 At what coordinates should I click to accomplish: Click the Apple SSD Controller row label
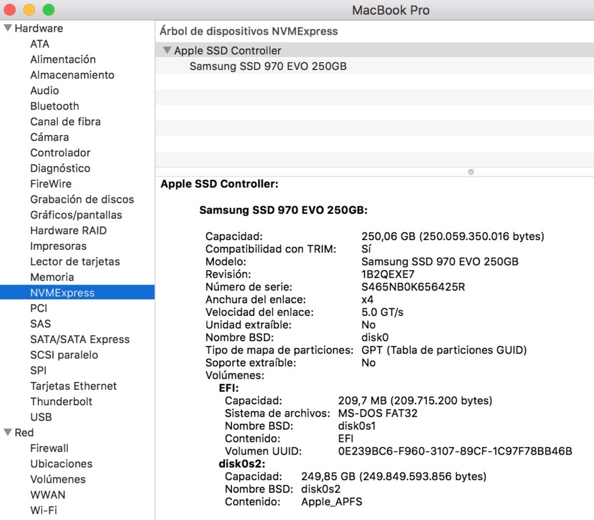pos(227,50)
